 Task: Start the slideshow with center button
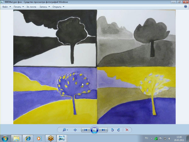pyautogui.click(x=94, y=130)
